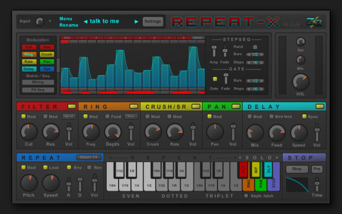Adjust the filter Cut knob
Image resolution: width=342 pixels, height=214 pixels.
[x=29, y=132]
